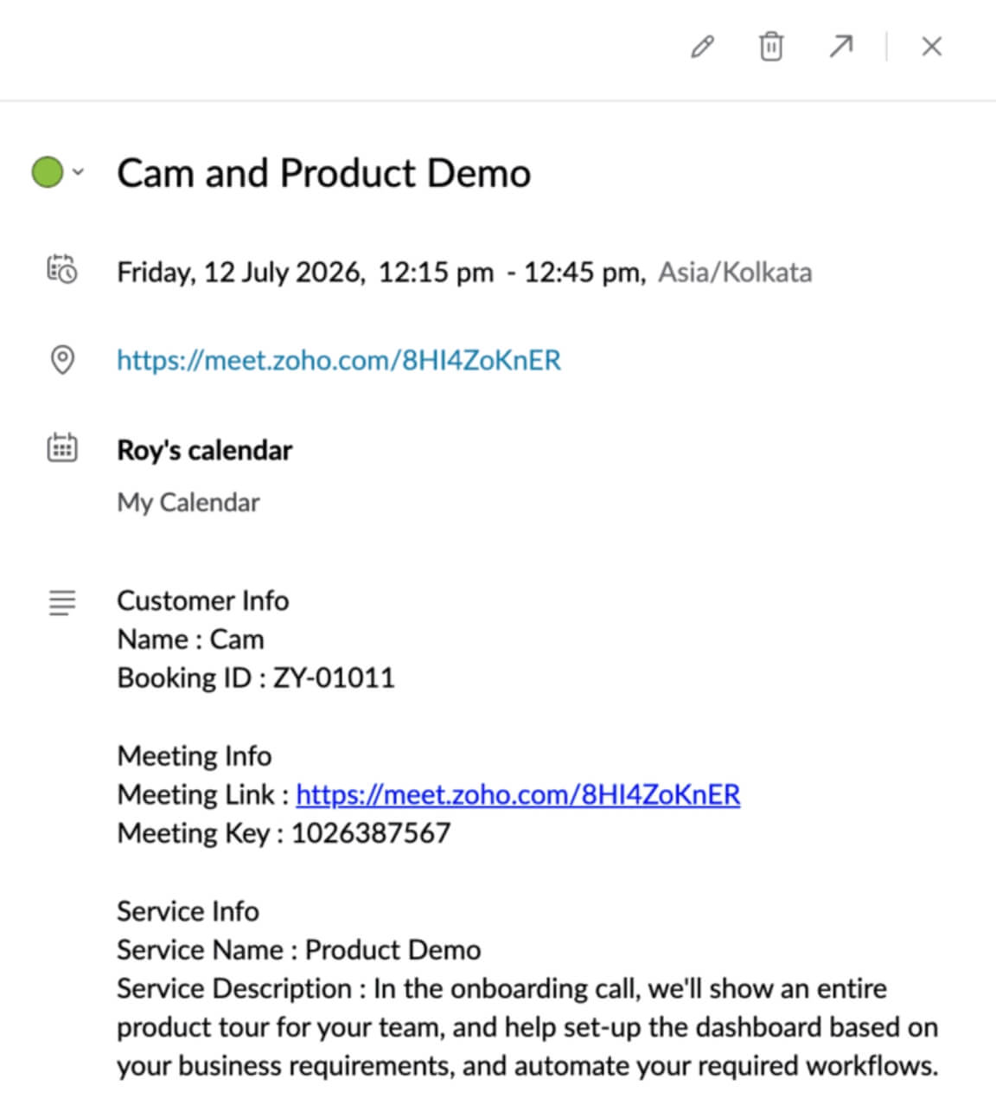Click the location pin icon
This screenshot has width=996, height=1111.
[x=62, y=359]
